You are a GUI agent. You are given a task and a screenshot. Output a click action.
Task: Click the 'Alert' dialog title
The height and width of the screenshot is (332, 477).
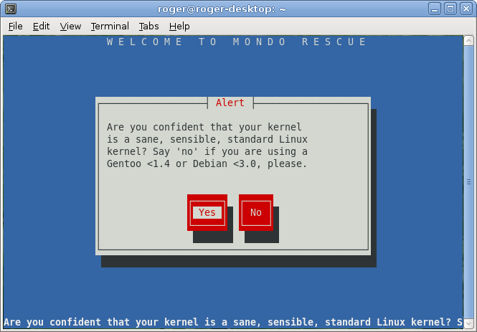[x=230, y=103]
